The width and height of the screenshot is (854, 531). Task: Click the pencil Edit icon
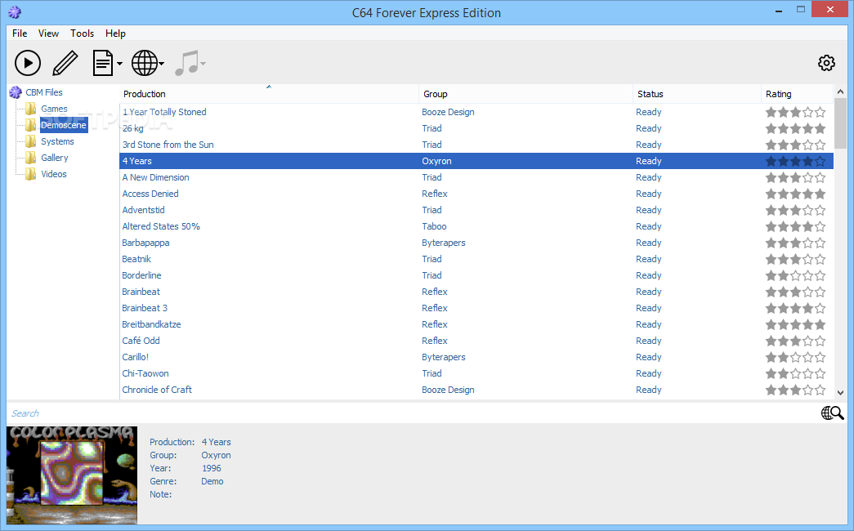(65, 63)
